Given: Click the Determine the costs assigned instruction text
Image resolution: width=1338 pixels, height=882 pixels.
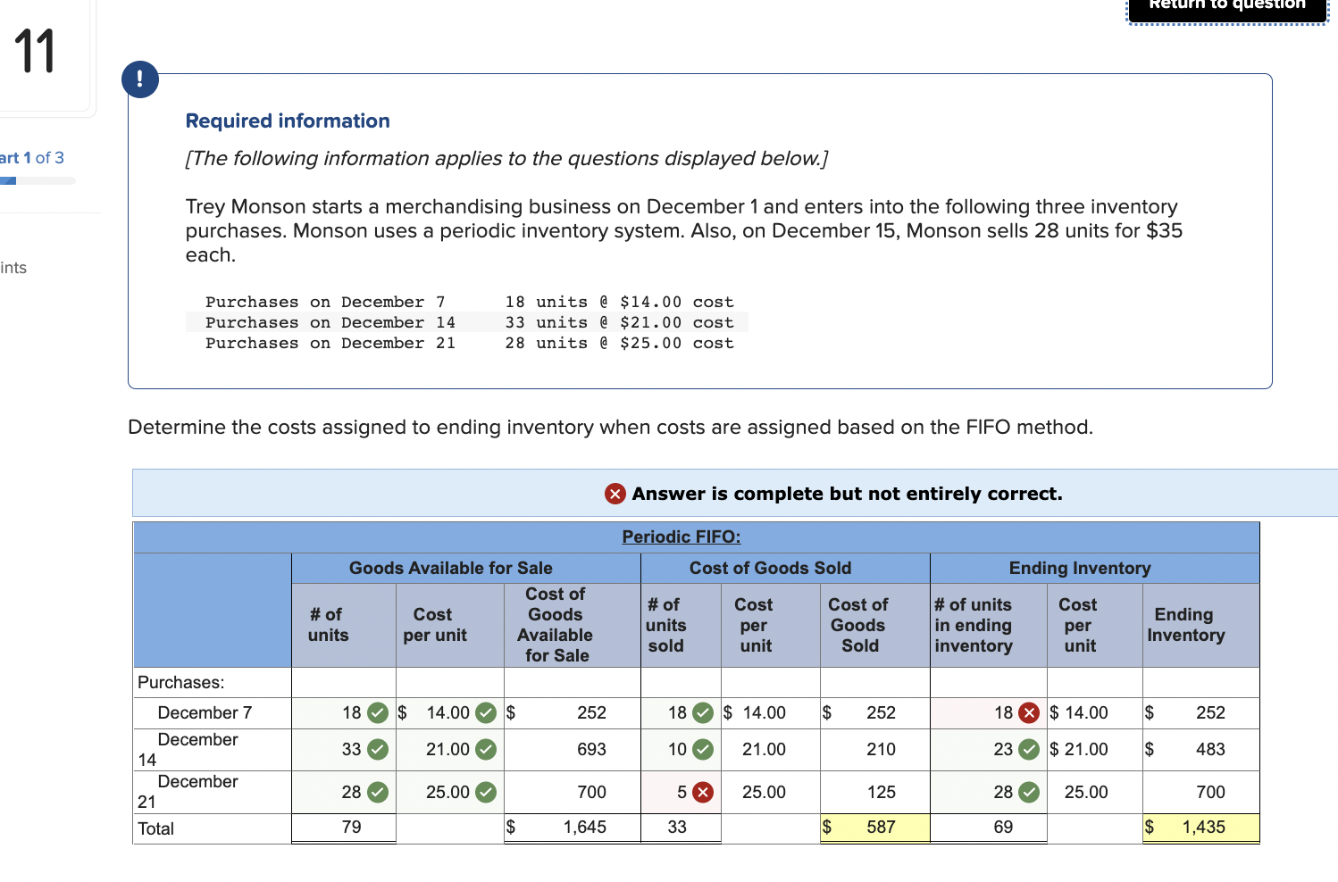Looking at the screenshot, I should click(x=610, y=427).
